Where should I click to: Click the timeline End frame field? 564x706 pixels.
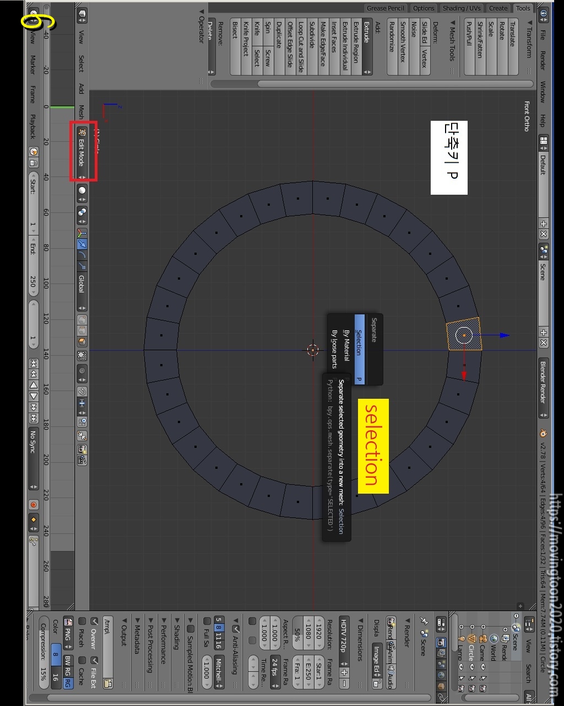(x=34, y=267)
